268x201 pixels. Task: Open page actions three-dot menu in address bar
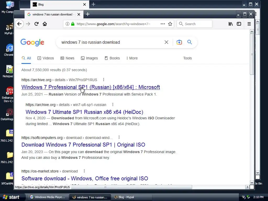(x=163, y=24)
